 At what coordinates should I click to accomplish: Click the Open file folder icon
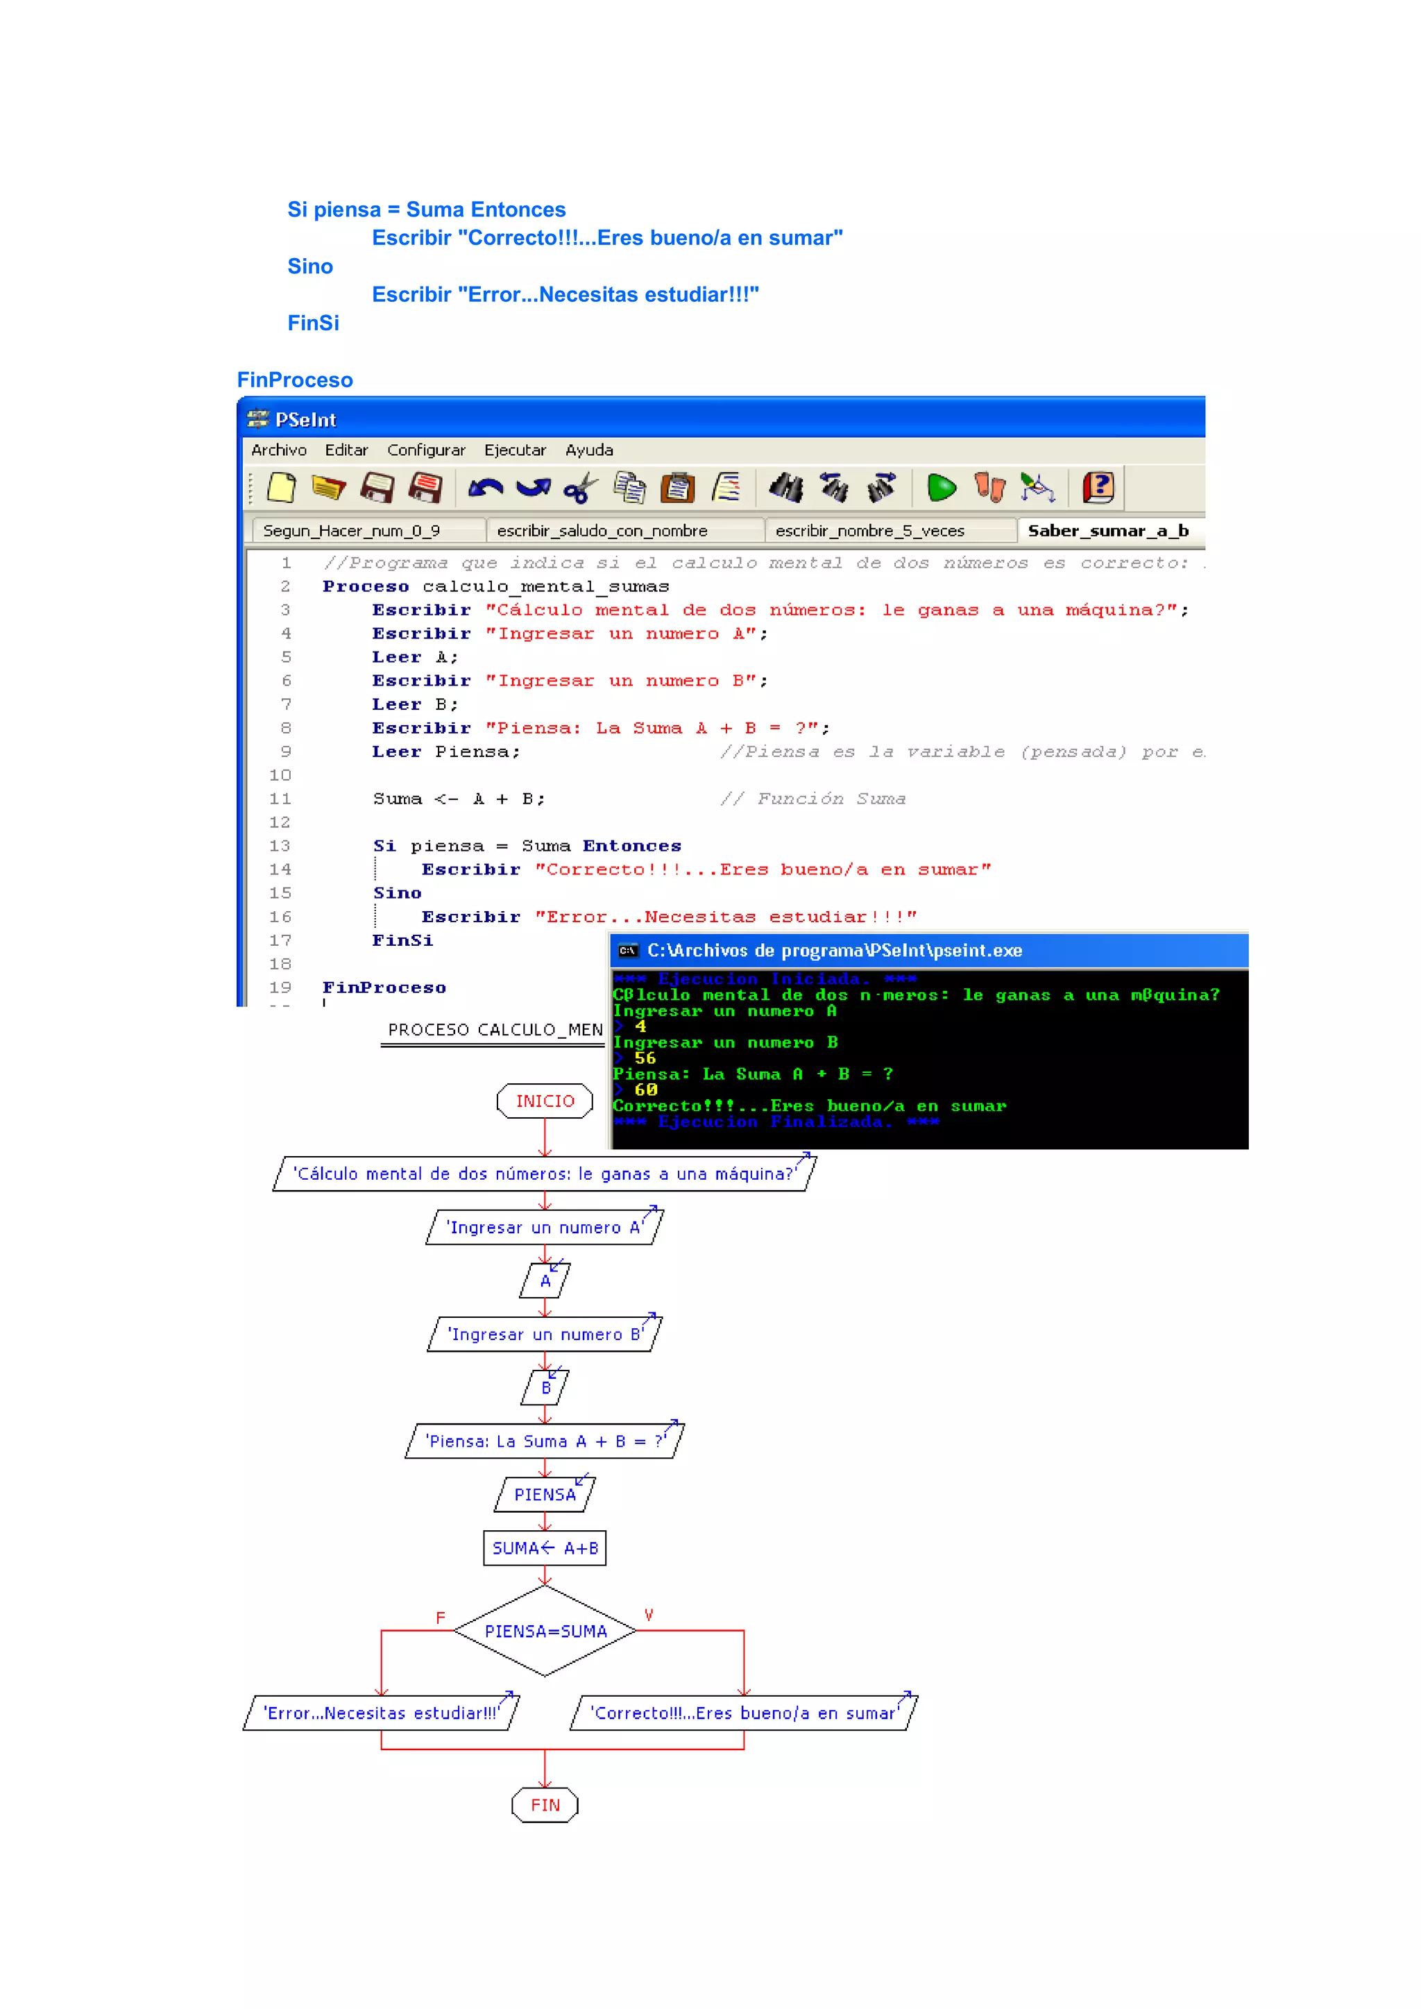pos(328,487)
